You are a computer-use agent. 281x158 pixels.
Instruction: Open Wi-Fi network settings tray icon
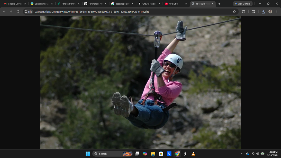click(x=253, y=154)
